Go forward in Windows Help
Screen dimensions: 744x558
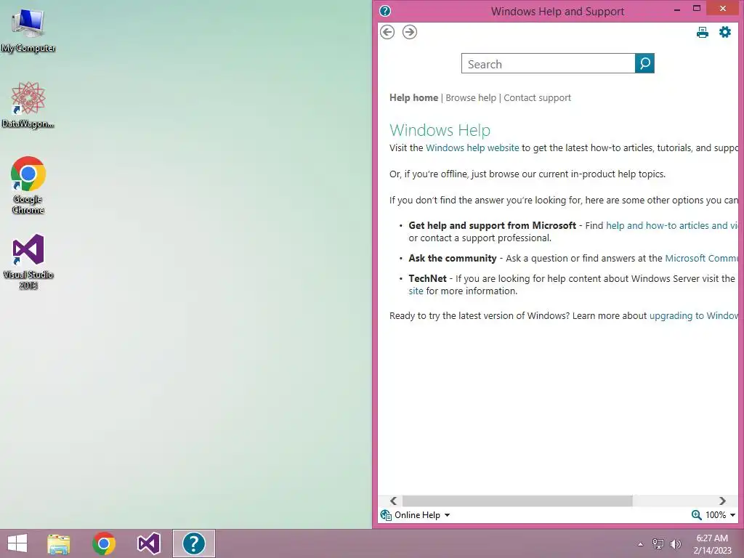[410, 32]
